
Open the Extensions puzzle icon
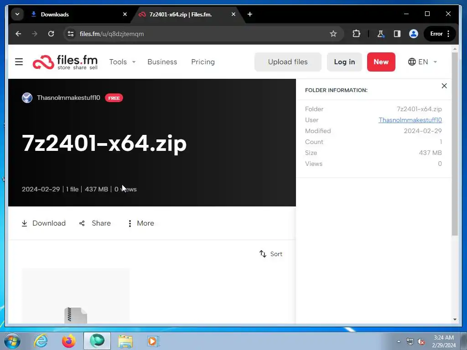tap(356, 34)
